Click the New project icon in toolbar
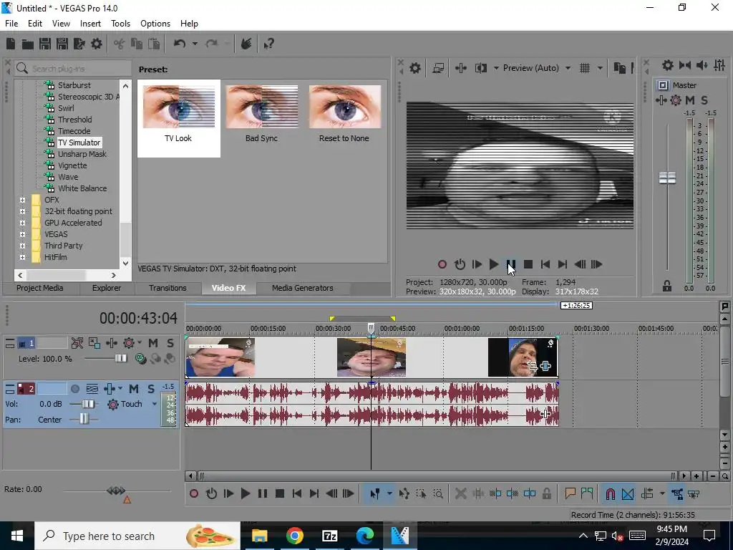This screenshot has width=733, height=550. [x=11, y=44]
